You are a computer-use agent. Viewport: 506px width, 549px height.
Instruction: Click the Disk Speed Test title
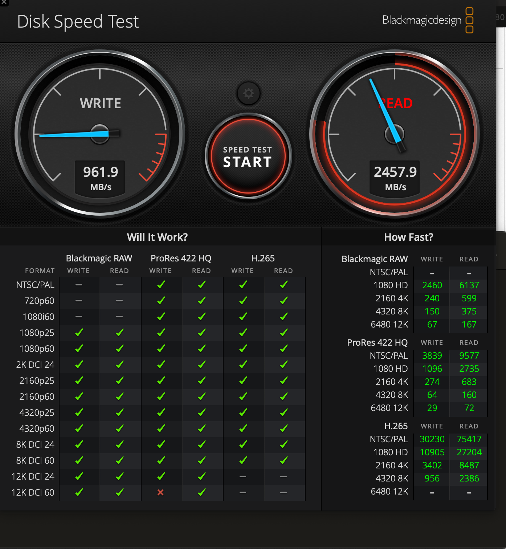coord(78,21)
